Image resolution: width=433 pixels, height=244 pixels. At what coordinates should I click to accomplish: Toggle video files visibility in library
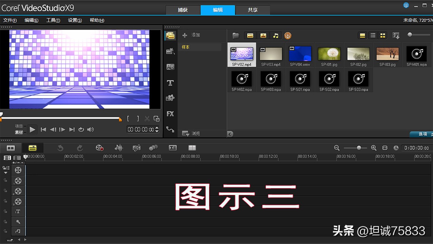pyautogui.click(x=250, y=36)
